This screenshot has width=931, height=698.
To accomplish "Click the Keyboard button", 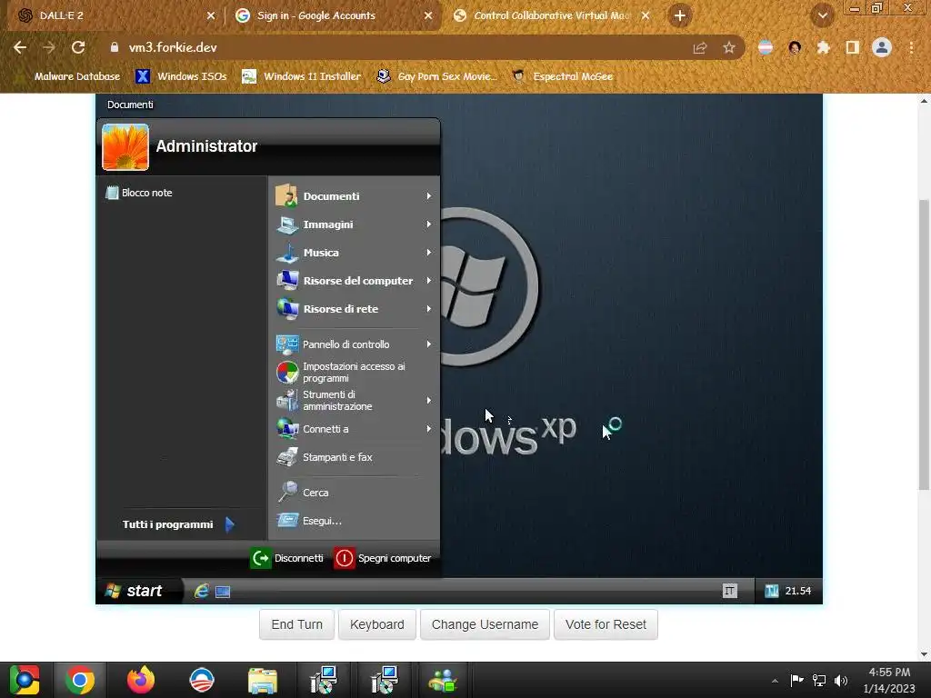I will 377,624.
